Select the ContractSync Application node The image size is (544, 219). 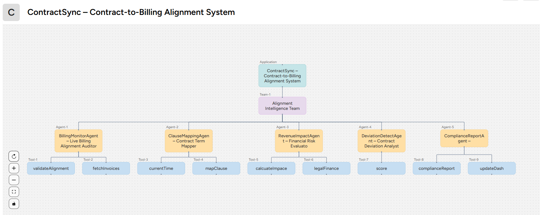(x=282, y=76)
